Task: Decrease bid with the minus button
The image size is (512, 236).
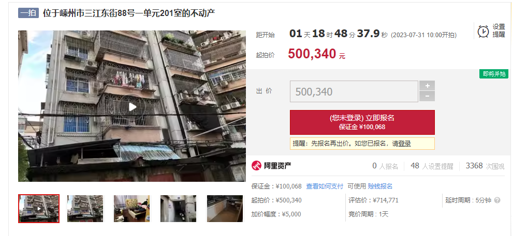Action: click(x=427, y=97)
